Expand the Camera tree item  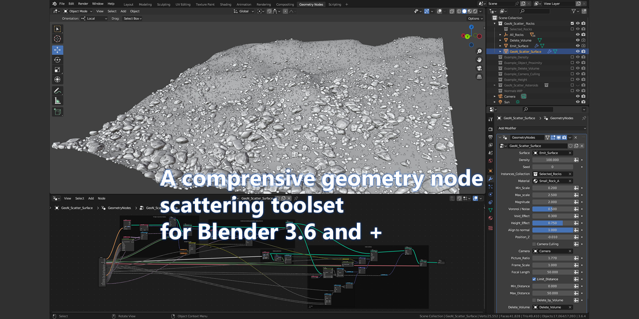click(495, 96)
